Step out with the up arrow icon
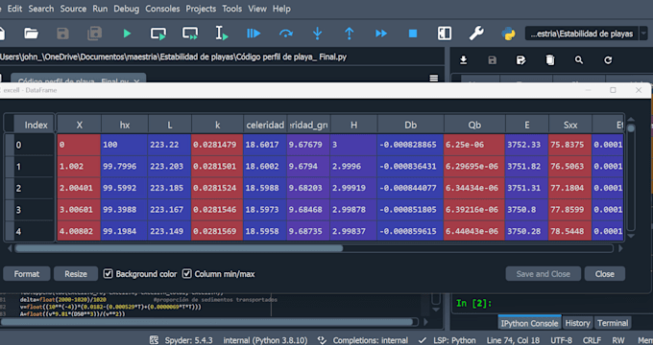Viewport: 653px width, 345px height. 349,34
